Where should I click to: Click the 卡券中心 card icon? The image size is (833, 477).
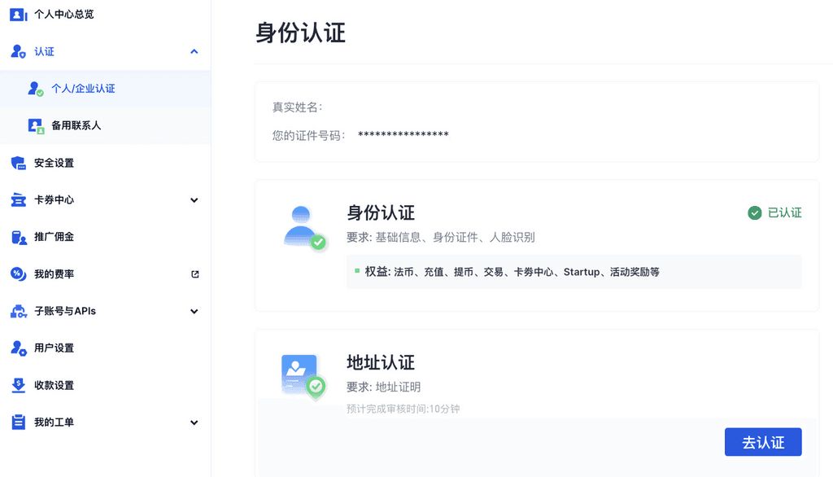coord(18,199)
